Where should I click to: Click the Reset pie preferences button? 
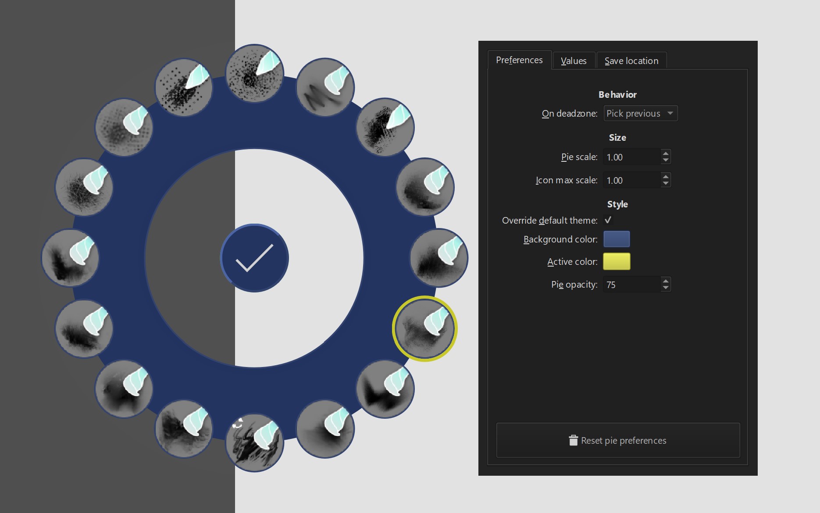[618, 440]
